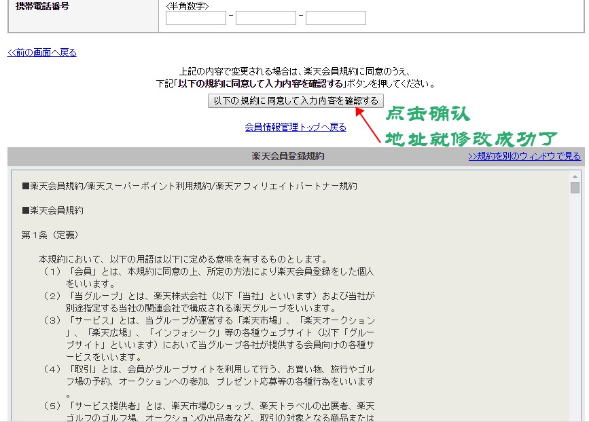
Task: Click the empty scrollbar track in terms box
Action: [x=575, y=305]
